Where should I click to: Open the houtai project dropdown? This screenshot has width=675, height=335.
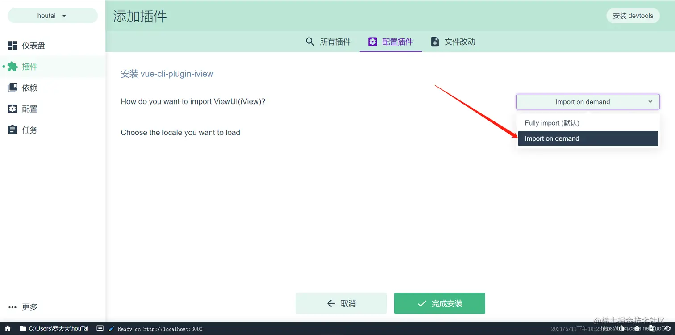(52, 16)
